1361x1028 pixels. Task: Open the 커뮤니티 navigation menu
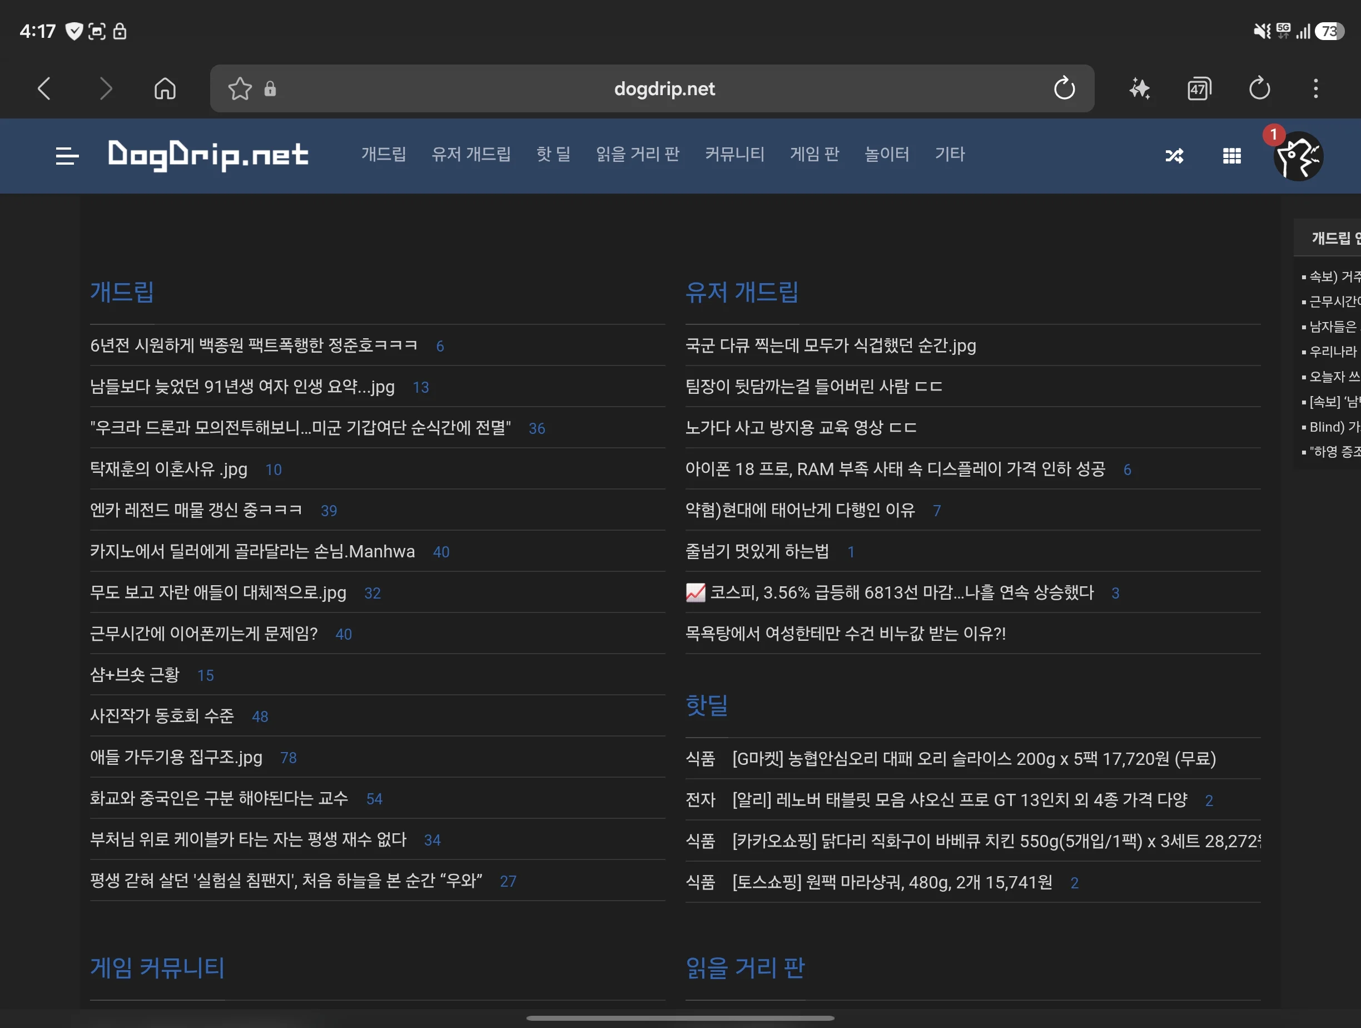pos(734,154)
